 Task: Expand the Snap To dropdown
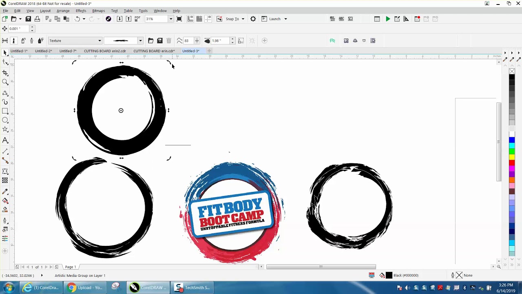[x=243, y=19]
